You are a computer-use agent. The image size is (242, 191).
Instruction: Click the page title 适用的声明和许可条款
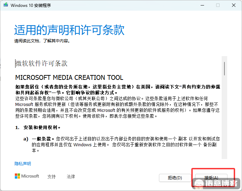[69, 30]
